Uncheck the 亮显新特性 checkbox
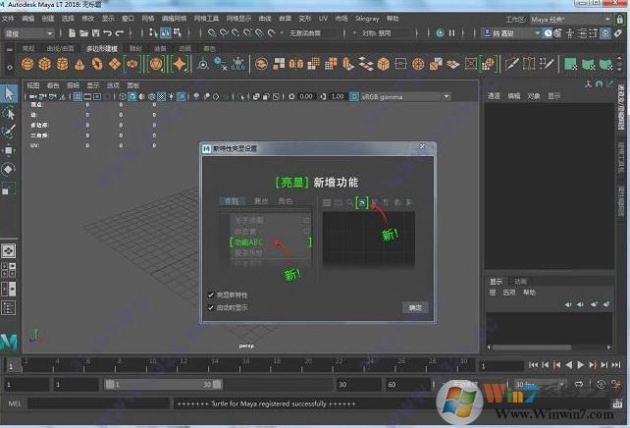The width and height of the screenshot is (630, 428). (x=211, y=294)
